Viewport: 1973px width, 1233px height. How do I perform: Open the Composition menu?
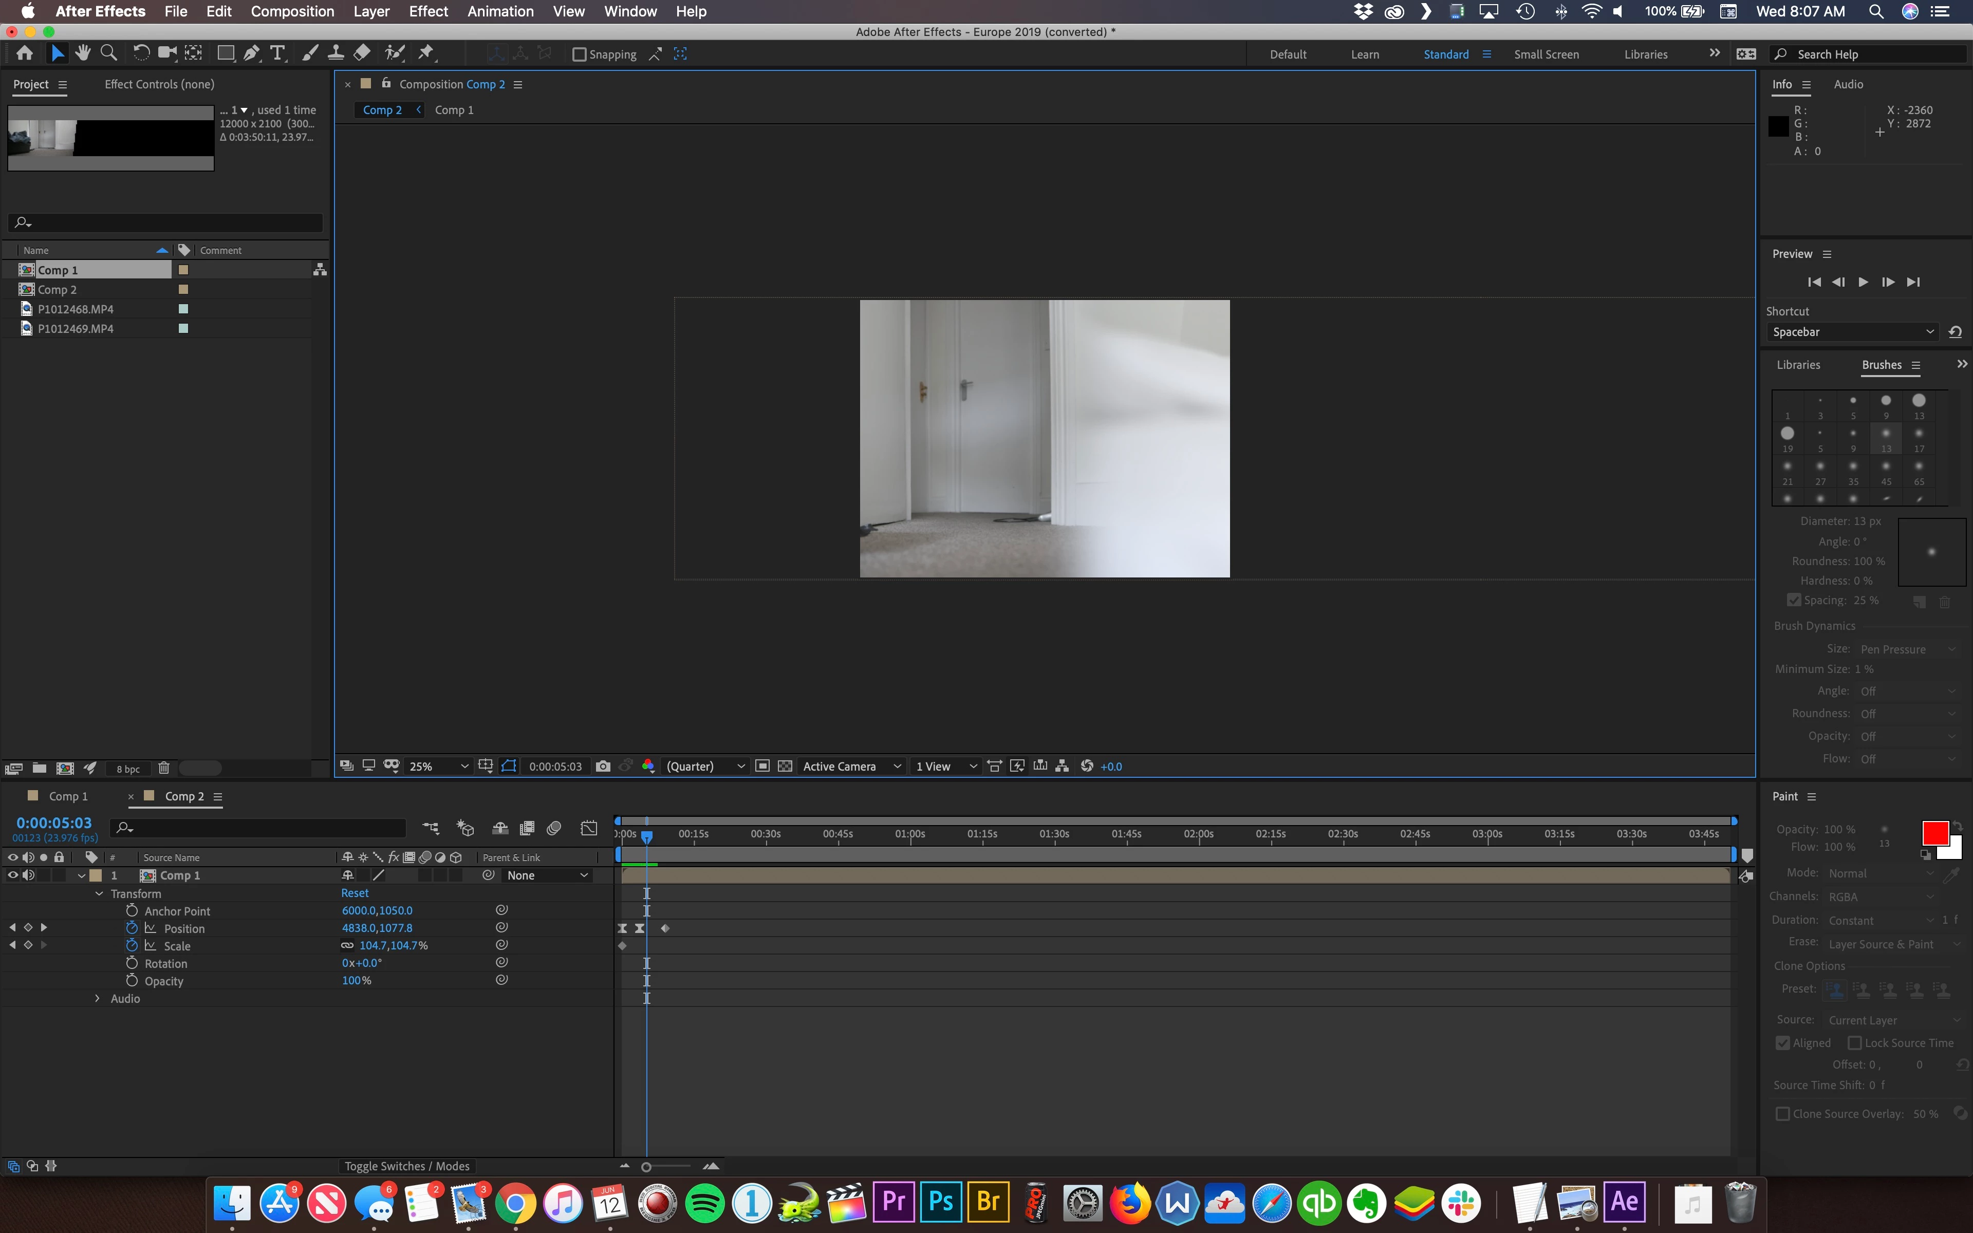(x=292, y=11)
